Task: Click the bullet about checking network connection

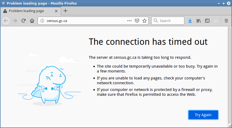Action: coord(151,80)
